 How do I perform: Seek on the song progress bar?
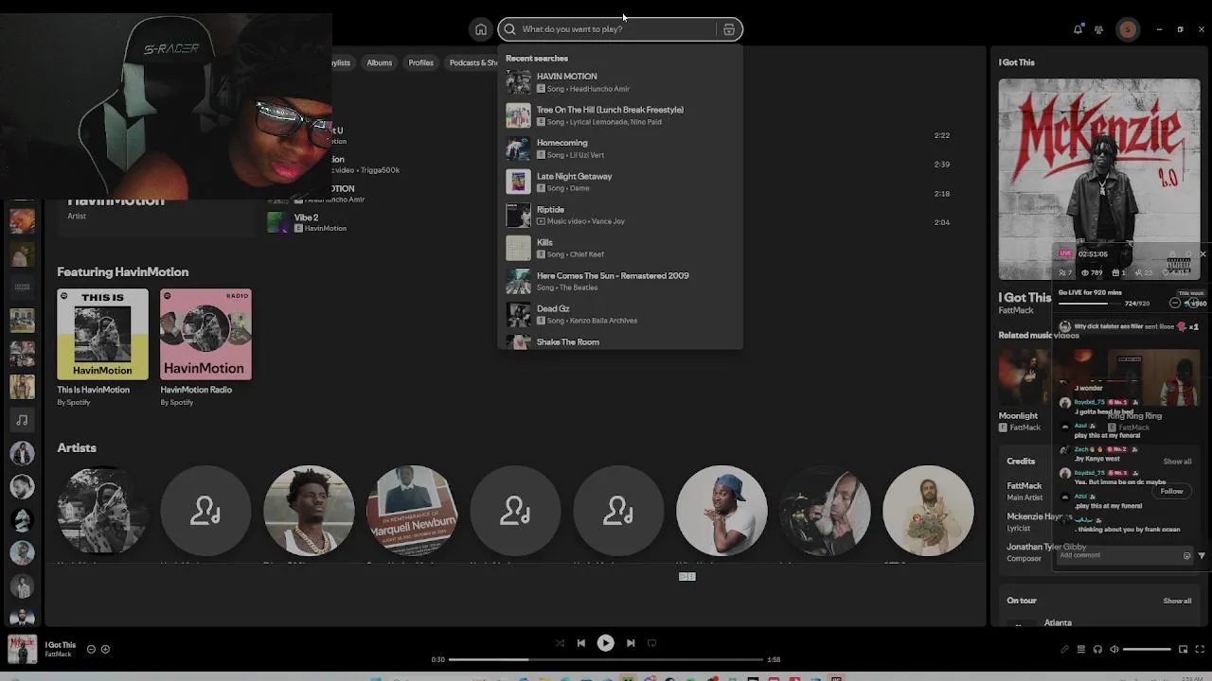[606, 659]
